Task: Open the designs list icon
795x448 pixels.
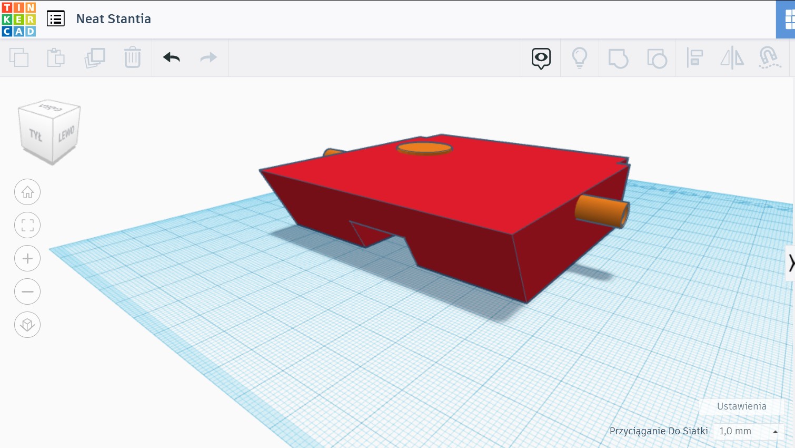Action: (x=56, y=19)
